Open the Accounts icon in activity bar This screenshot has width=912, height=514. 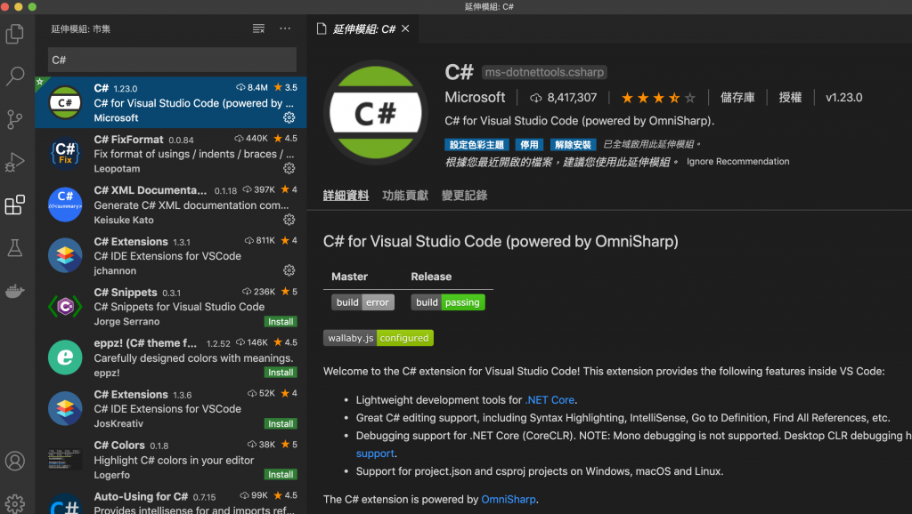(x=14, y=462)
